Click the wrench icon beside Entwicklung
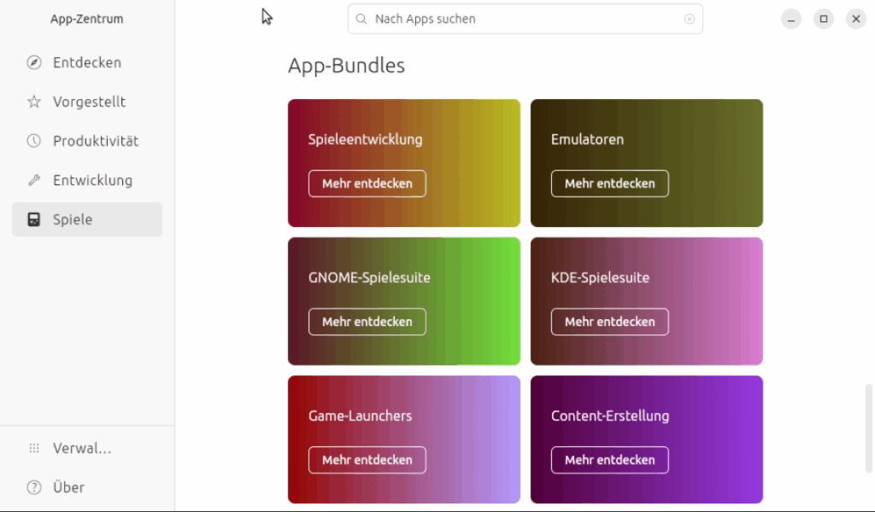 point(34,180)
